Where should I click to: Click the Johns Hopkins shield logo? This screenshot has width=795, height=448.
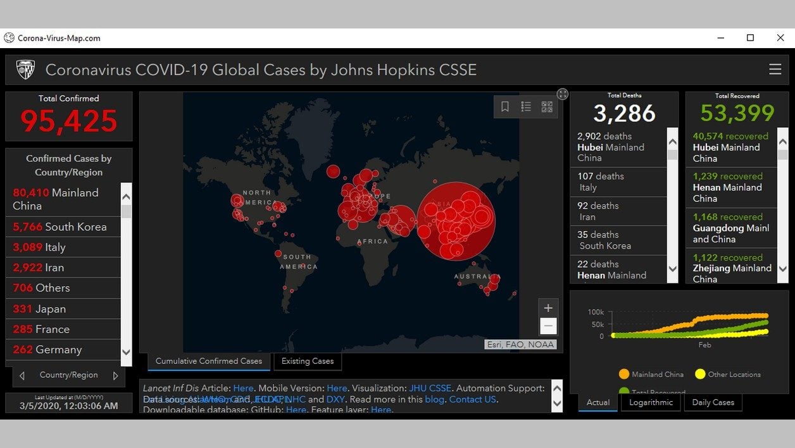coord(25,70)
